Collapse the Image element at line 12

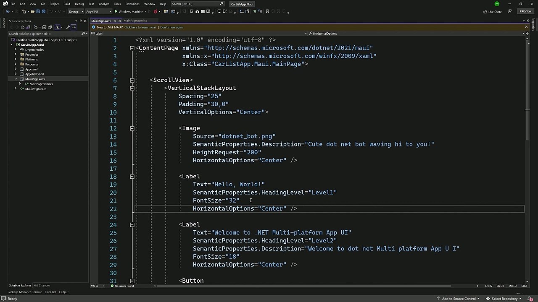pyautogui.click(x=132, y=128)
